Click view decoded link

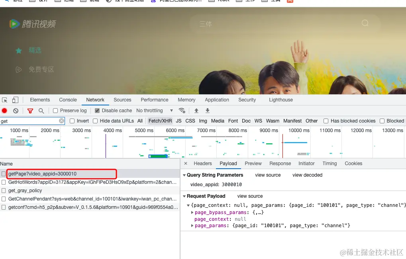coord(307,175)
